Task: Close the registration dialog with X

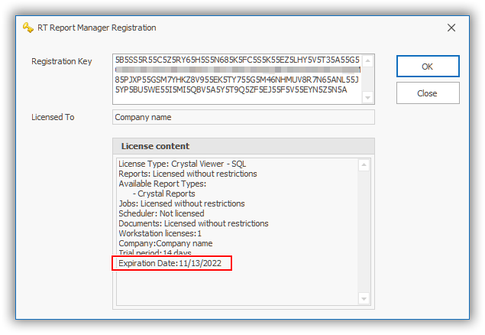Action: click(451, 28)
